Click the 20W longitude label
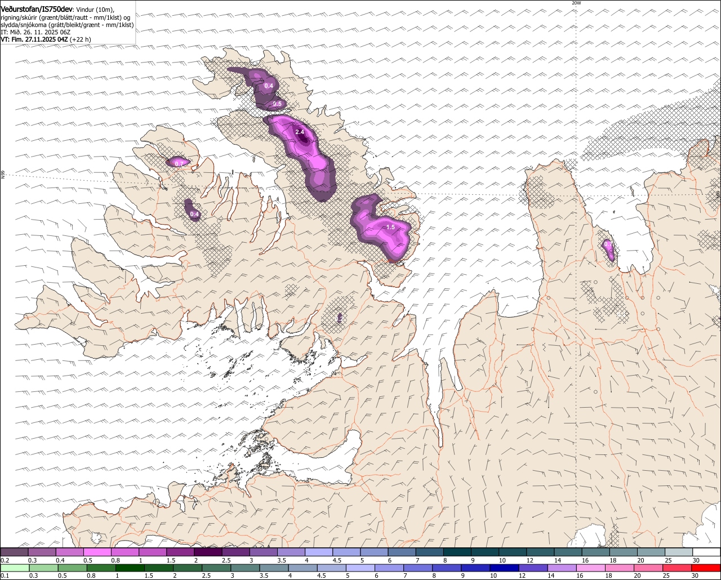 click(x=576, y=3)
